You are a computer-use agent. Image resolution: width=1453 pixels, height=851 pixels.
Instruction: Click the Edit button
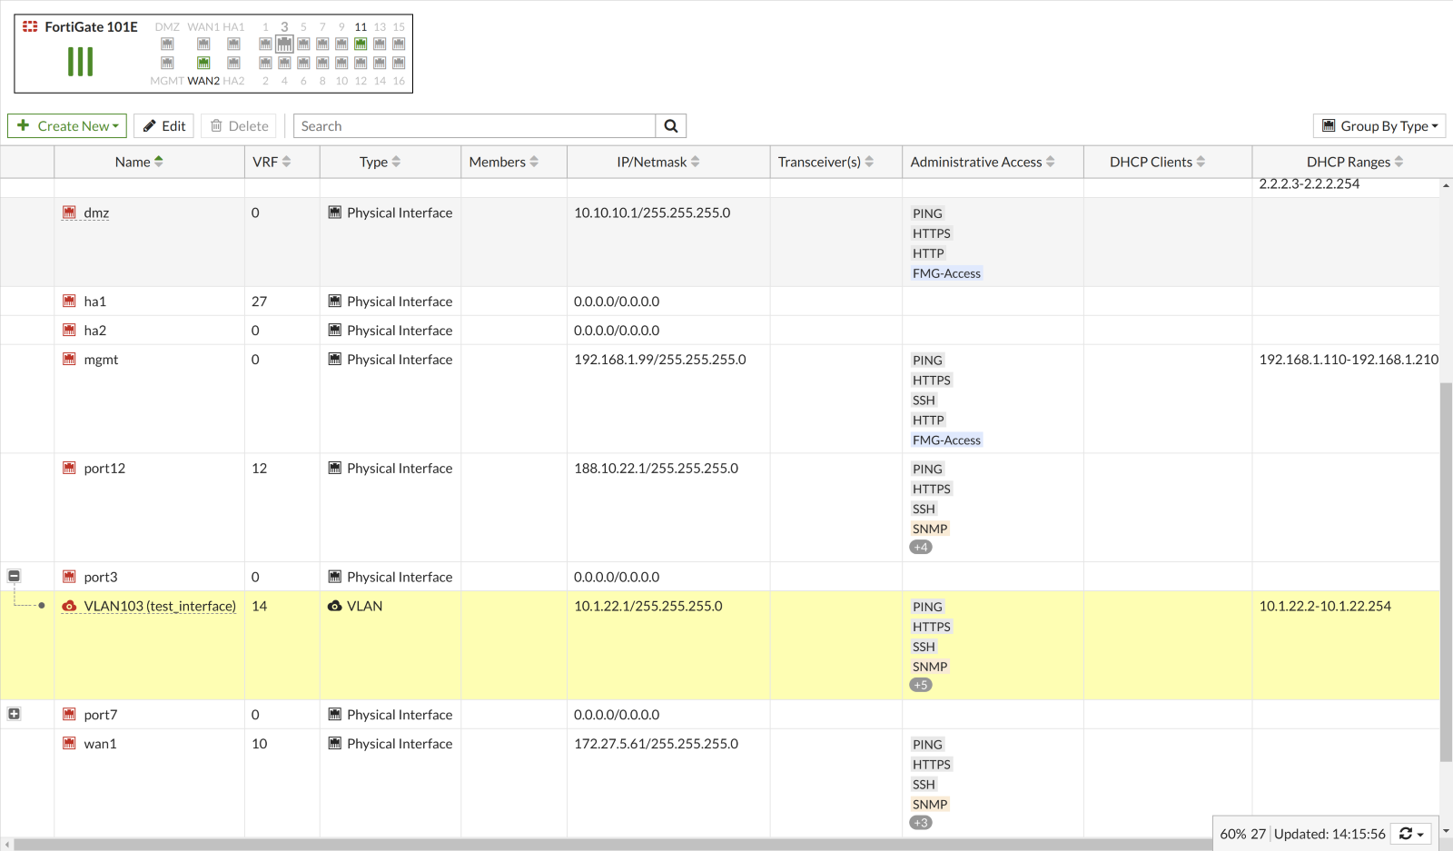pyautogui.click(x=163, y=126)
